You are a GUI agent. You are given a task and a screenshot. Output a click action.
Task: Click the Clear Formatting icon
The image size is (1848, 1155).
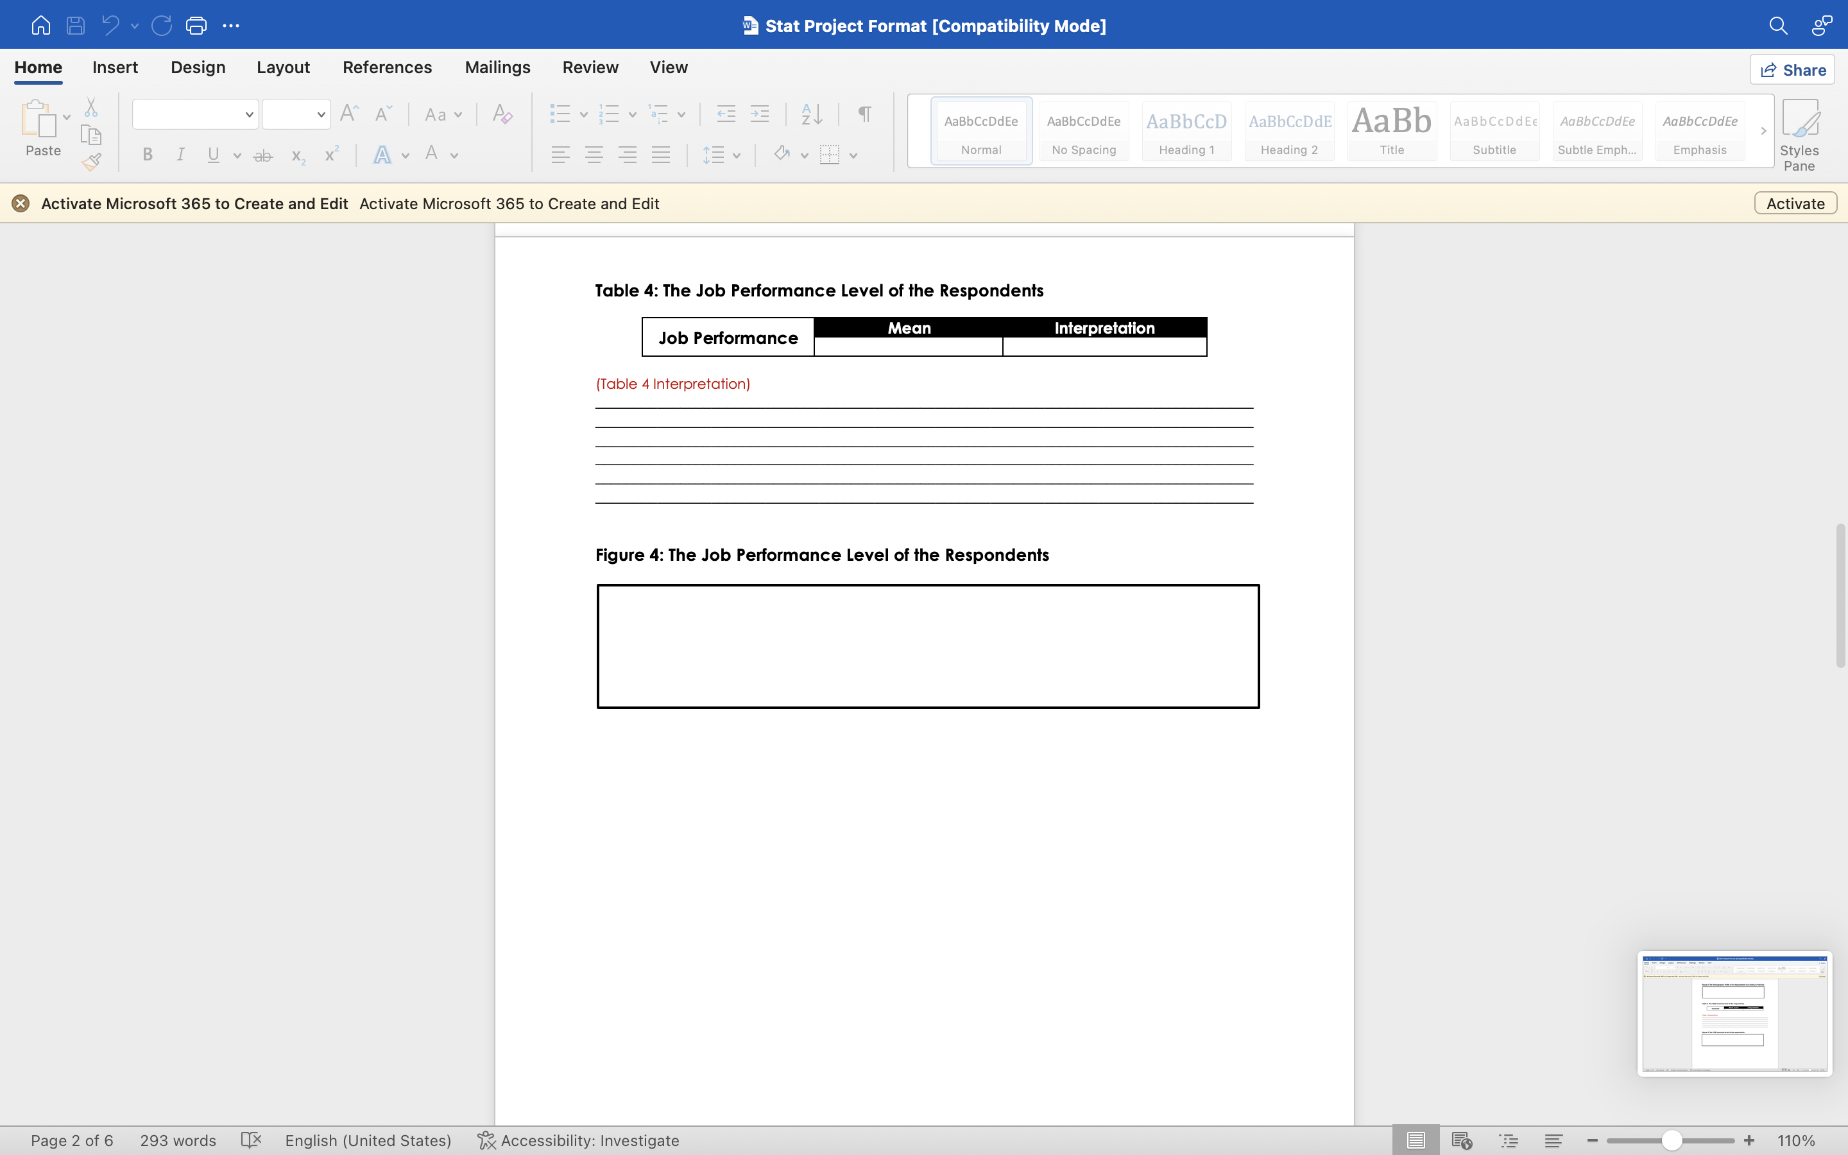[x=502, y=115]
